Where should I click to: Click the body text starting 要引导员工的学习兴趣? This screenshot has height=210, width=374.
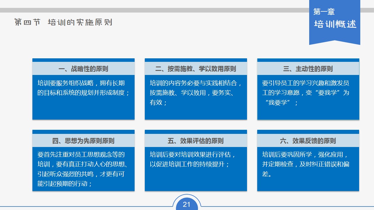[x=306, y=93]
